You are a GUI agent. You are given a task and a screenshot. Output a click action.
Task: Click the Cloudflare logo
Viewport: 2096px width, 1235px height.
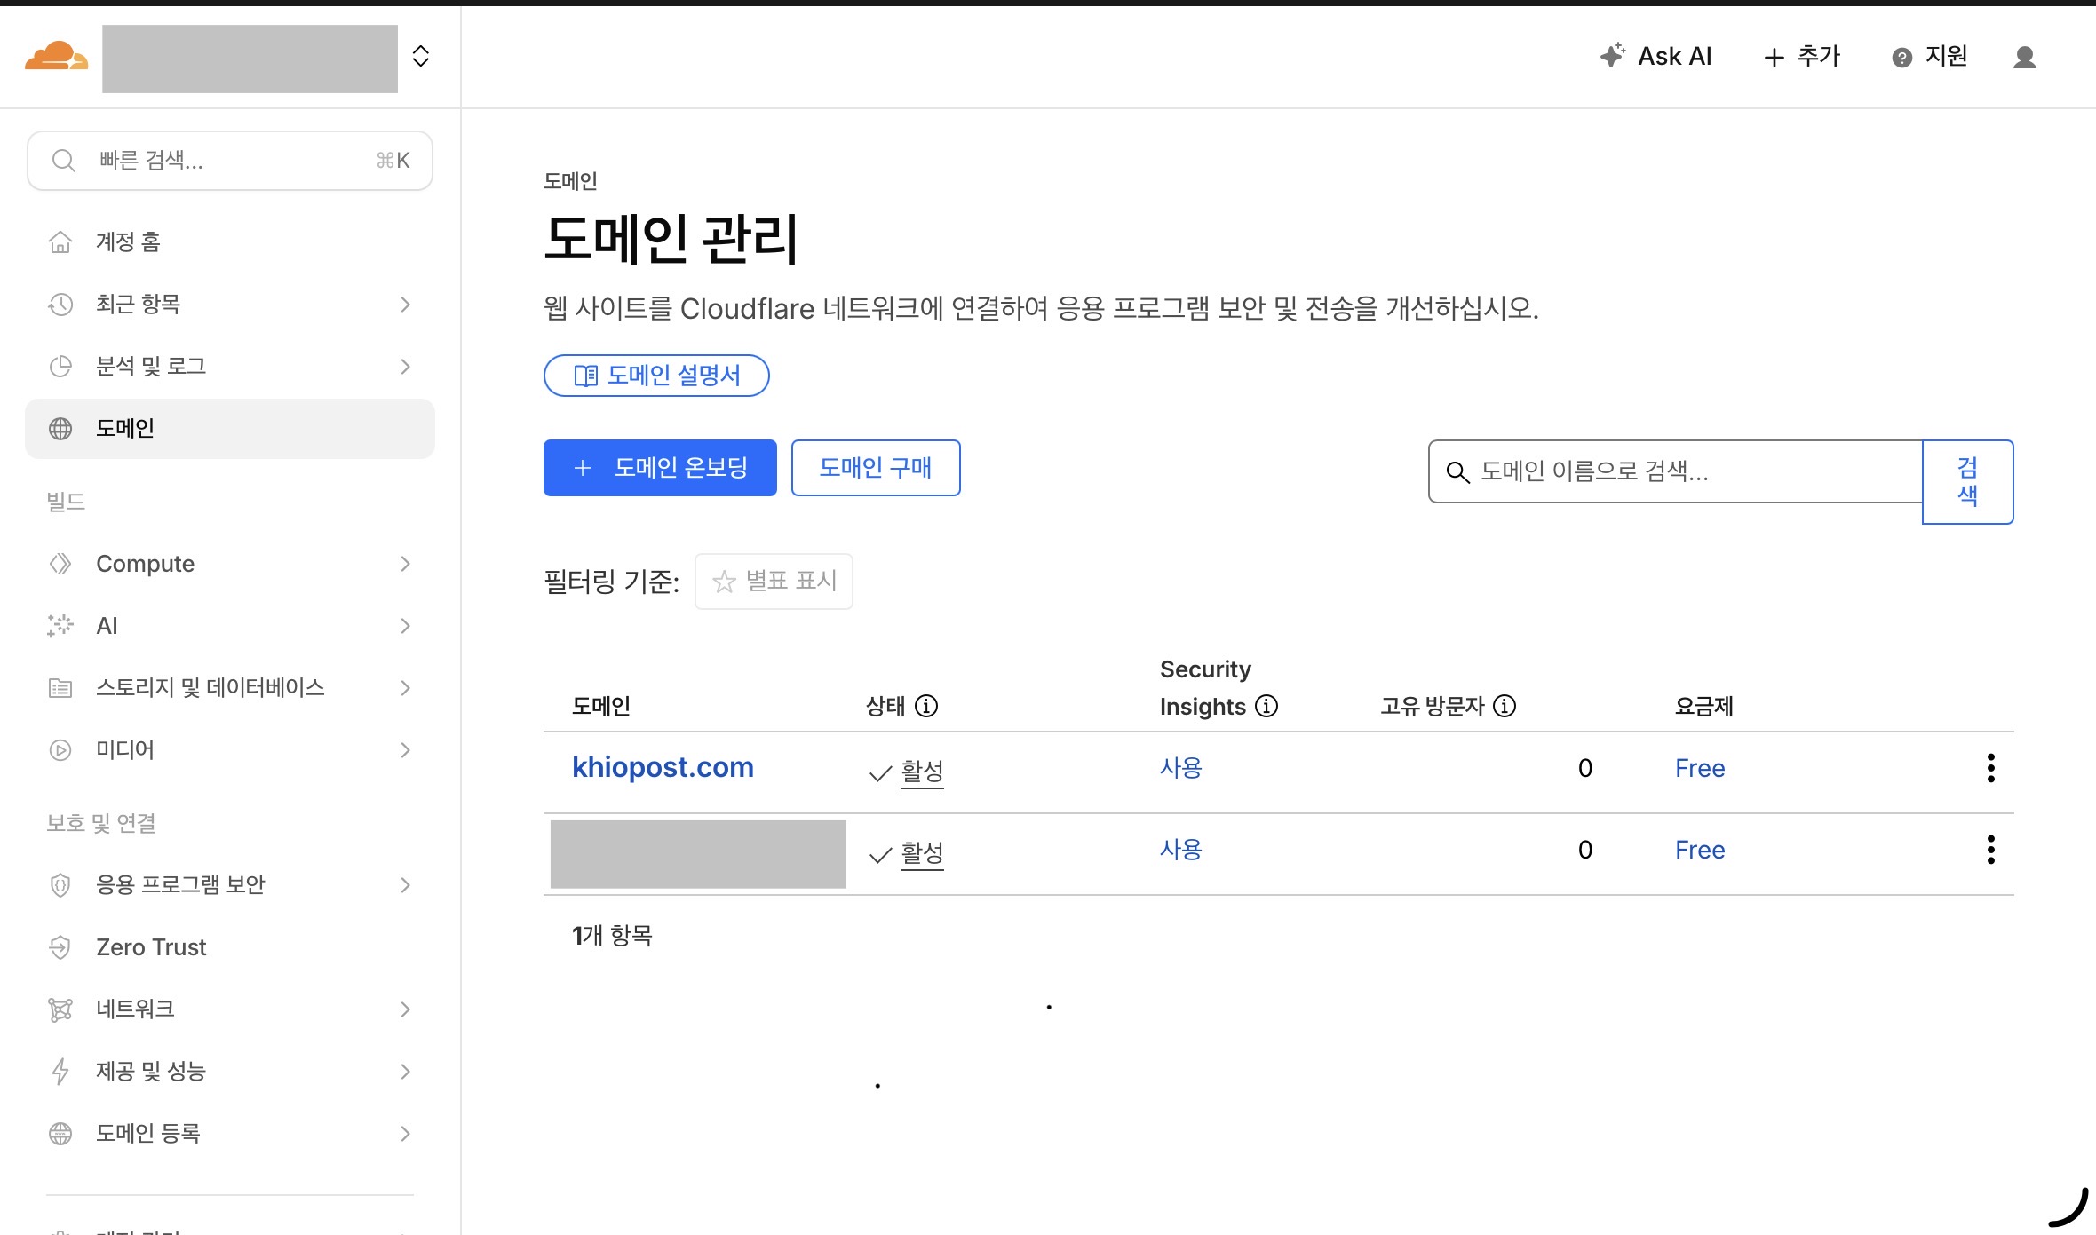point(56,57)
